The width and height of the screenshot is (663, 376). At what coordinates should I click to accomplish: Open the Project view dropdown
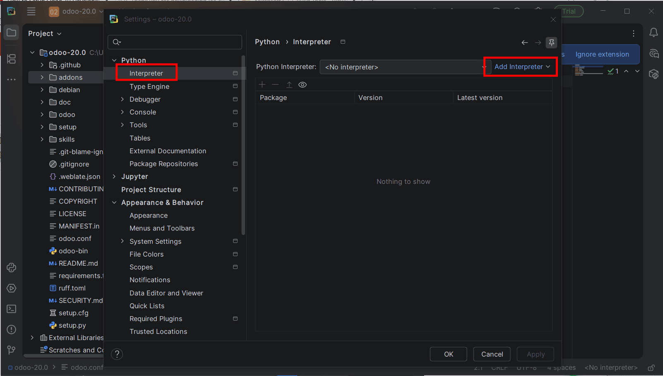click(x=45, y=33)
